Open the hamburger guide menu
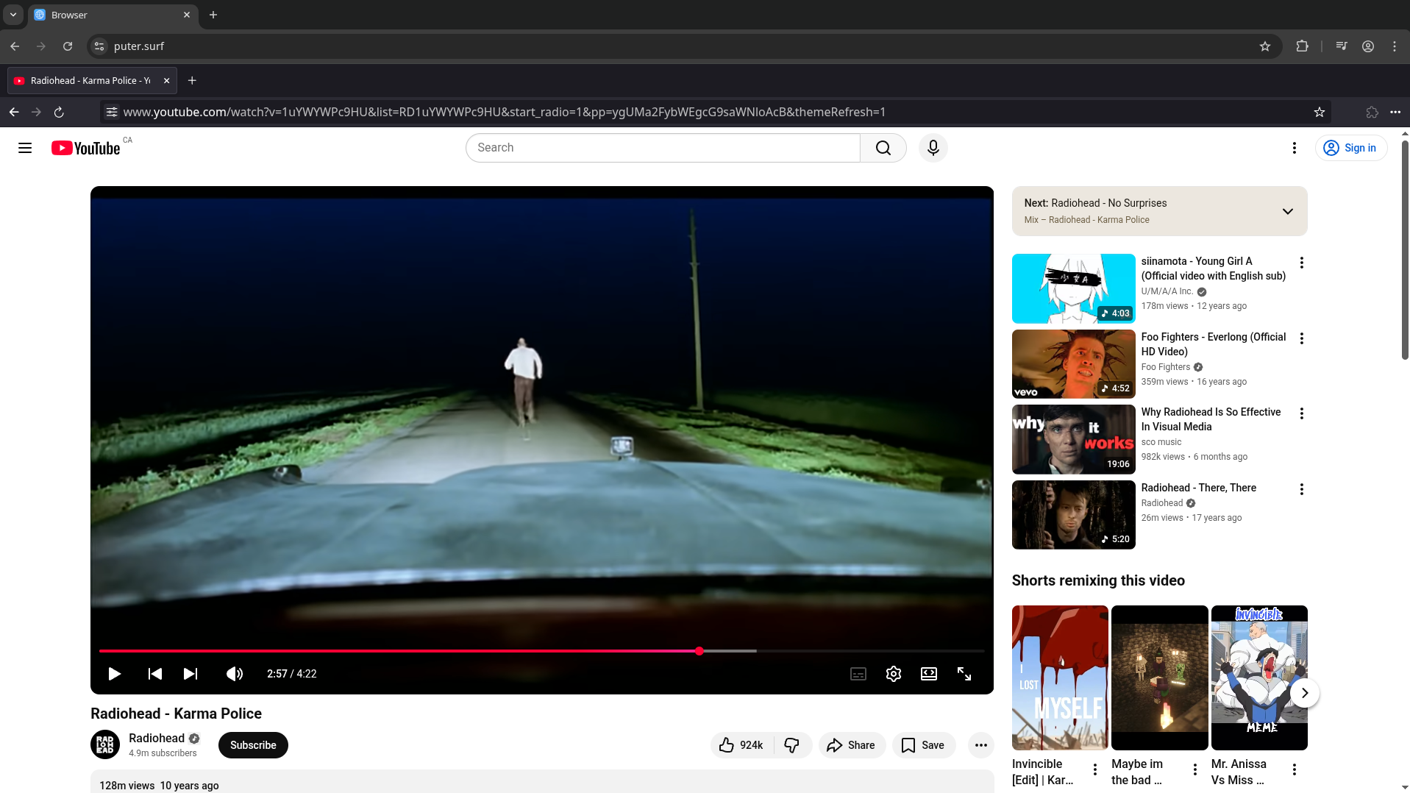The width and height of the screenshot is (1410, 793). click(x=24, y=148)
